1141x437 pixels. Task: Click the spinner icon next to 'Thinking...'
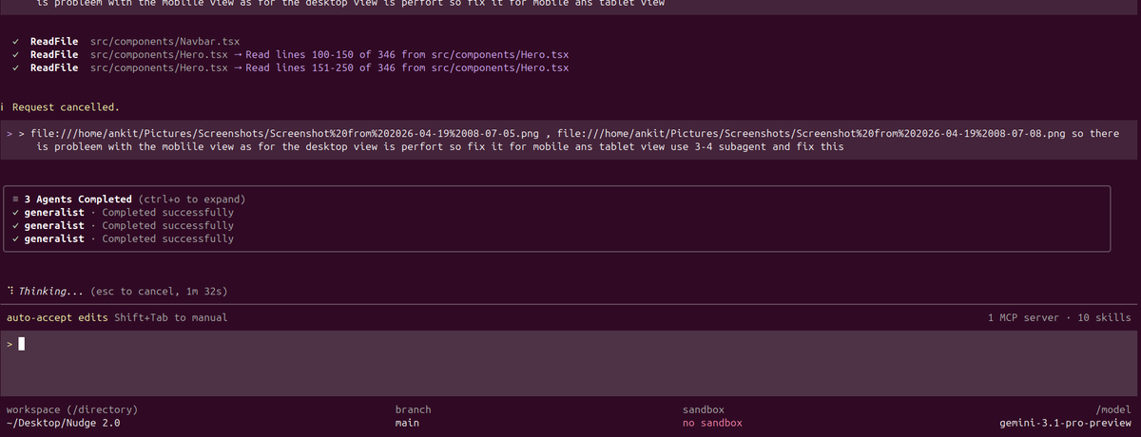[10, 291]
